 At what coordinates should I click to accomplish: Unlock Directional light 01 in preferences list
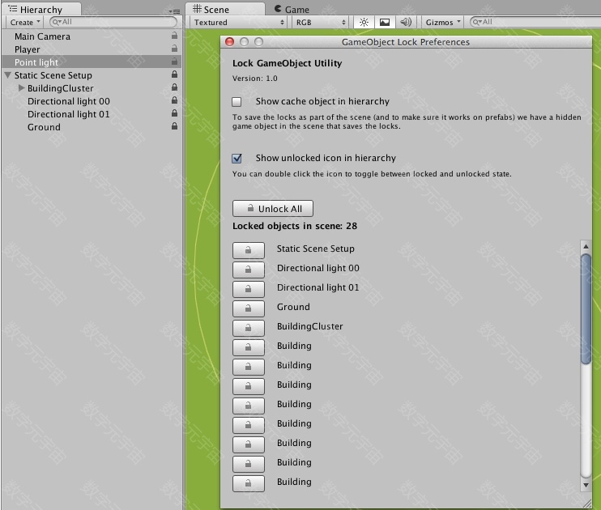249,289
